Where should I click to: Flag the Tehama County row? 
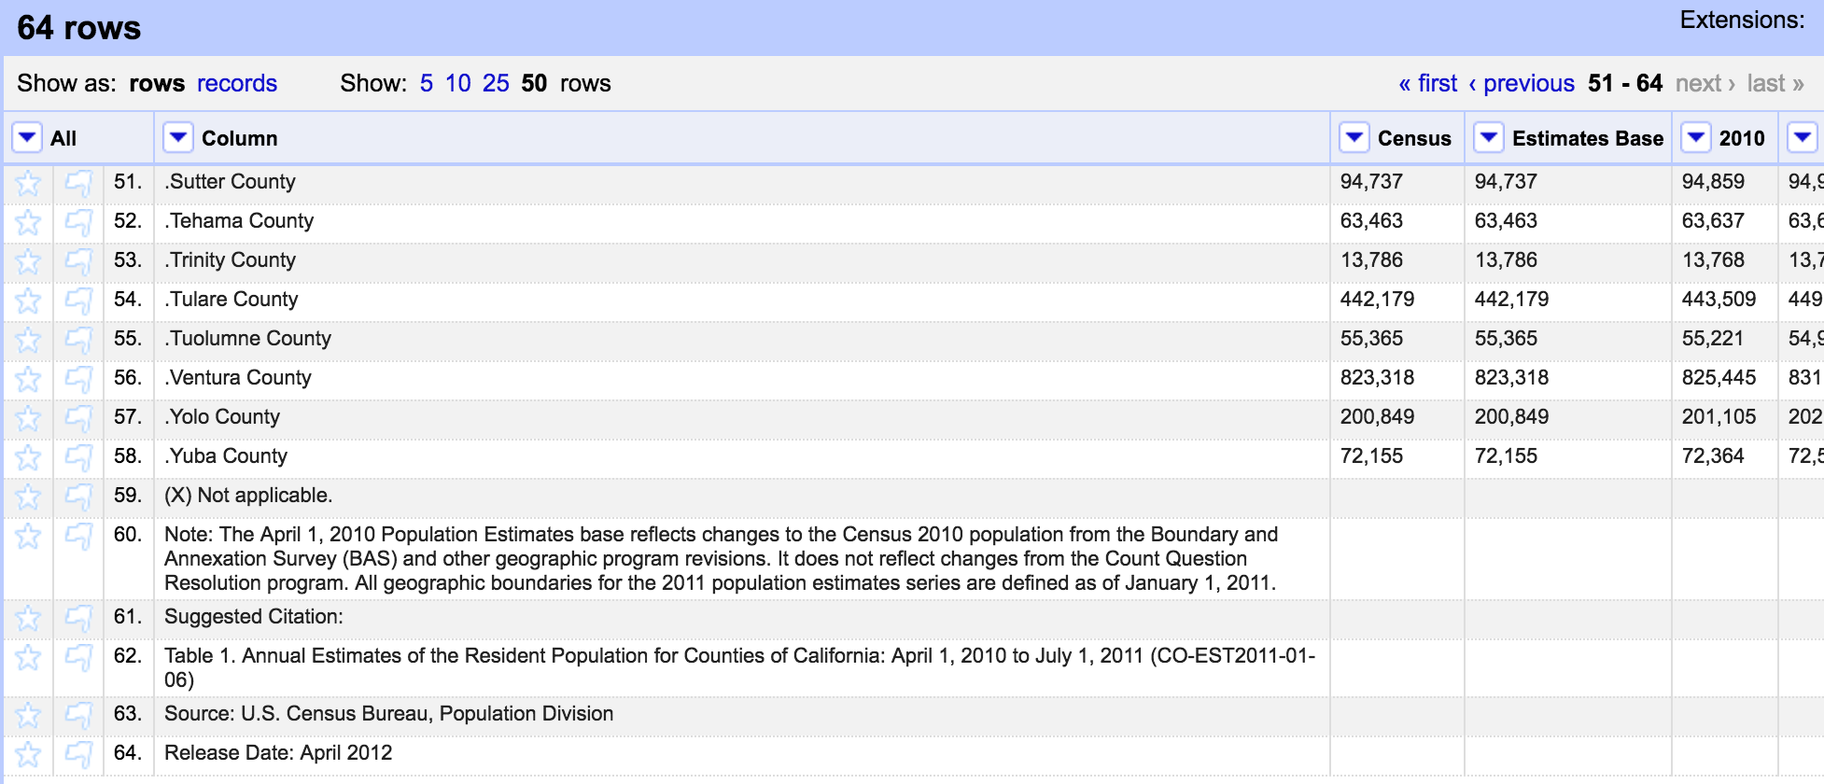[x=78, y=222]
